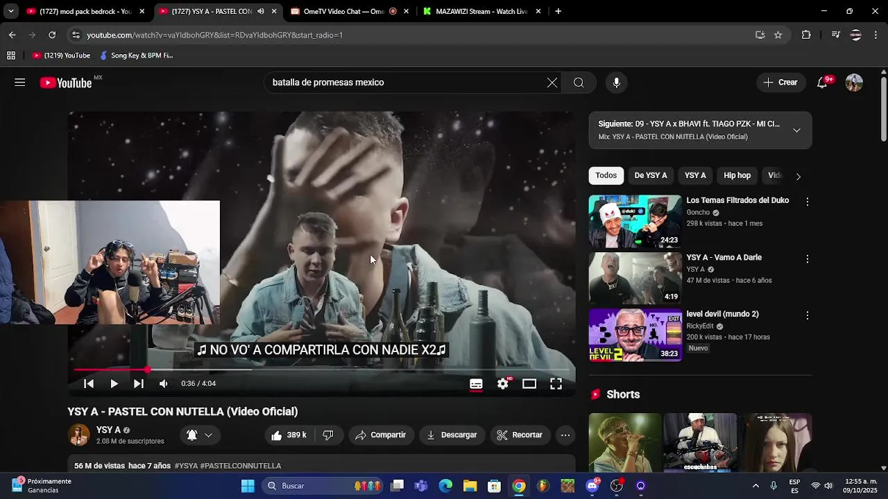The width and height of the screenshot is (888, 499).
Task: Click the Descargar button
Action: point(452,435)
